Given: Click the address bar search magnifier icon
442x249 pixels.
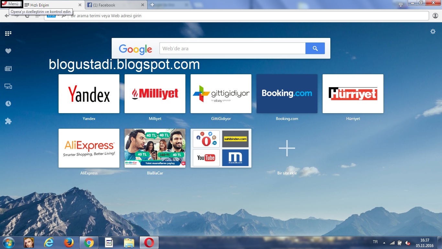Looking at the screenshot, I should 63,16.
